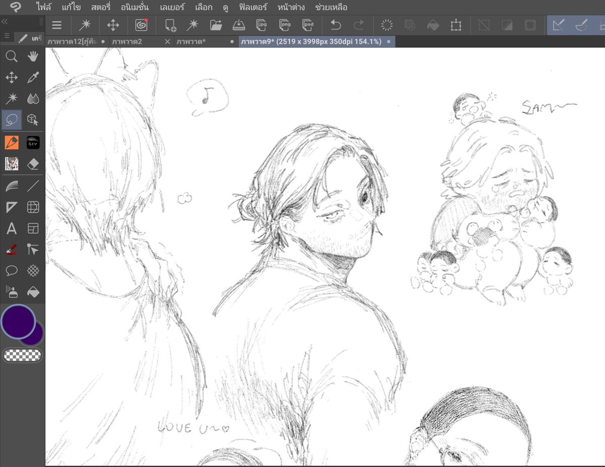Click the Clear dashed-circle icon
This screenshot has width=605, height=467.
387,25
